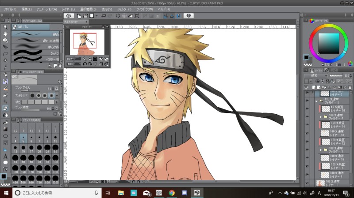Select the Hand move tool
This screenshot has height=198, width=354.
5,34
